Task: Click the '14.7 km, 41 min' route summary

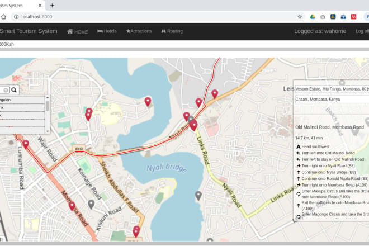Action: click(309, 138)
